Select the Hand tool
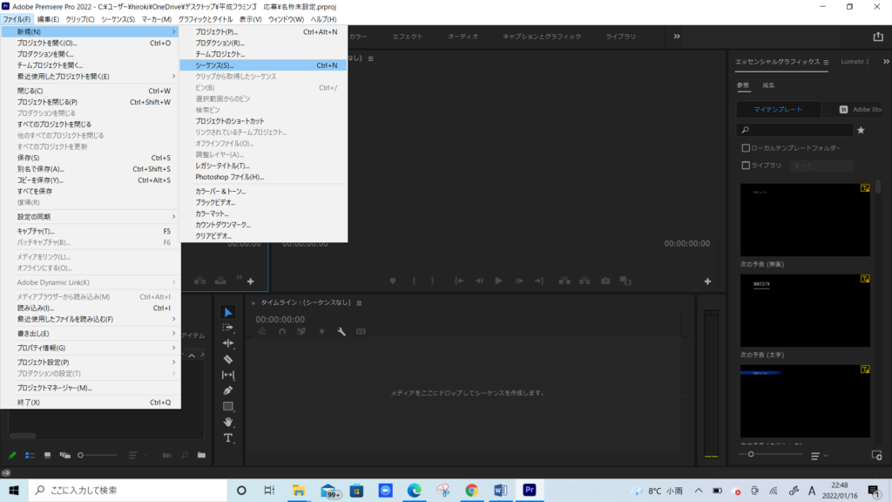Viewport: 892px width, 502px height. pyautogui.click(x=228, y=422)
